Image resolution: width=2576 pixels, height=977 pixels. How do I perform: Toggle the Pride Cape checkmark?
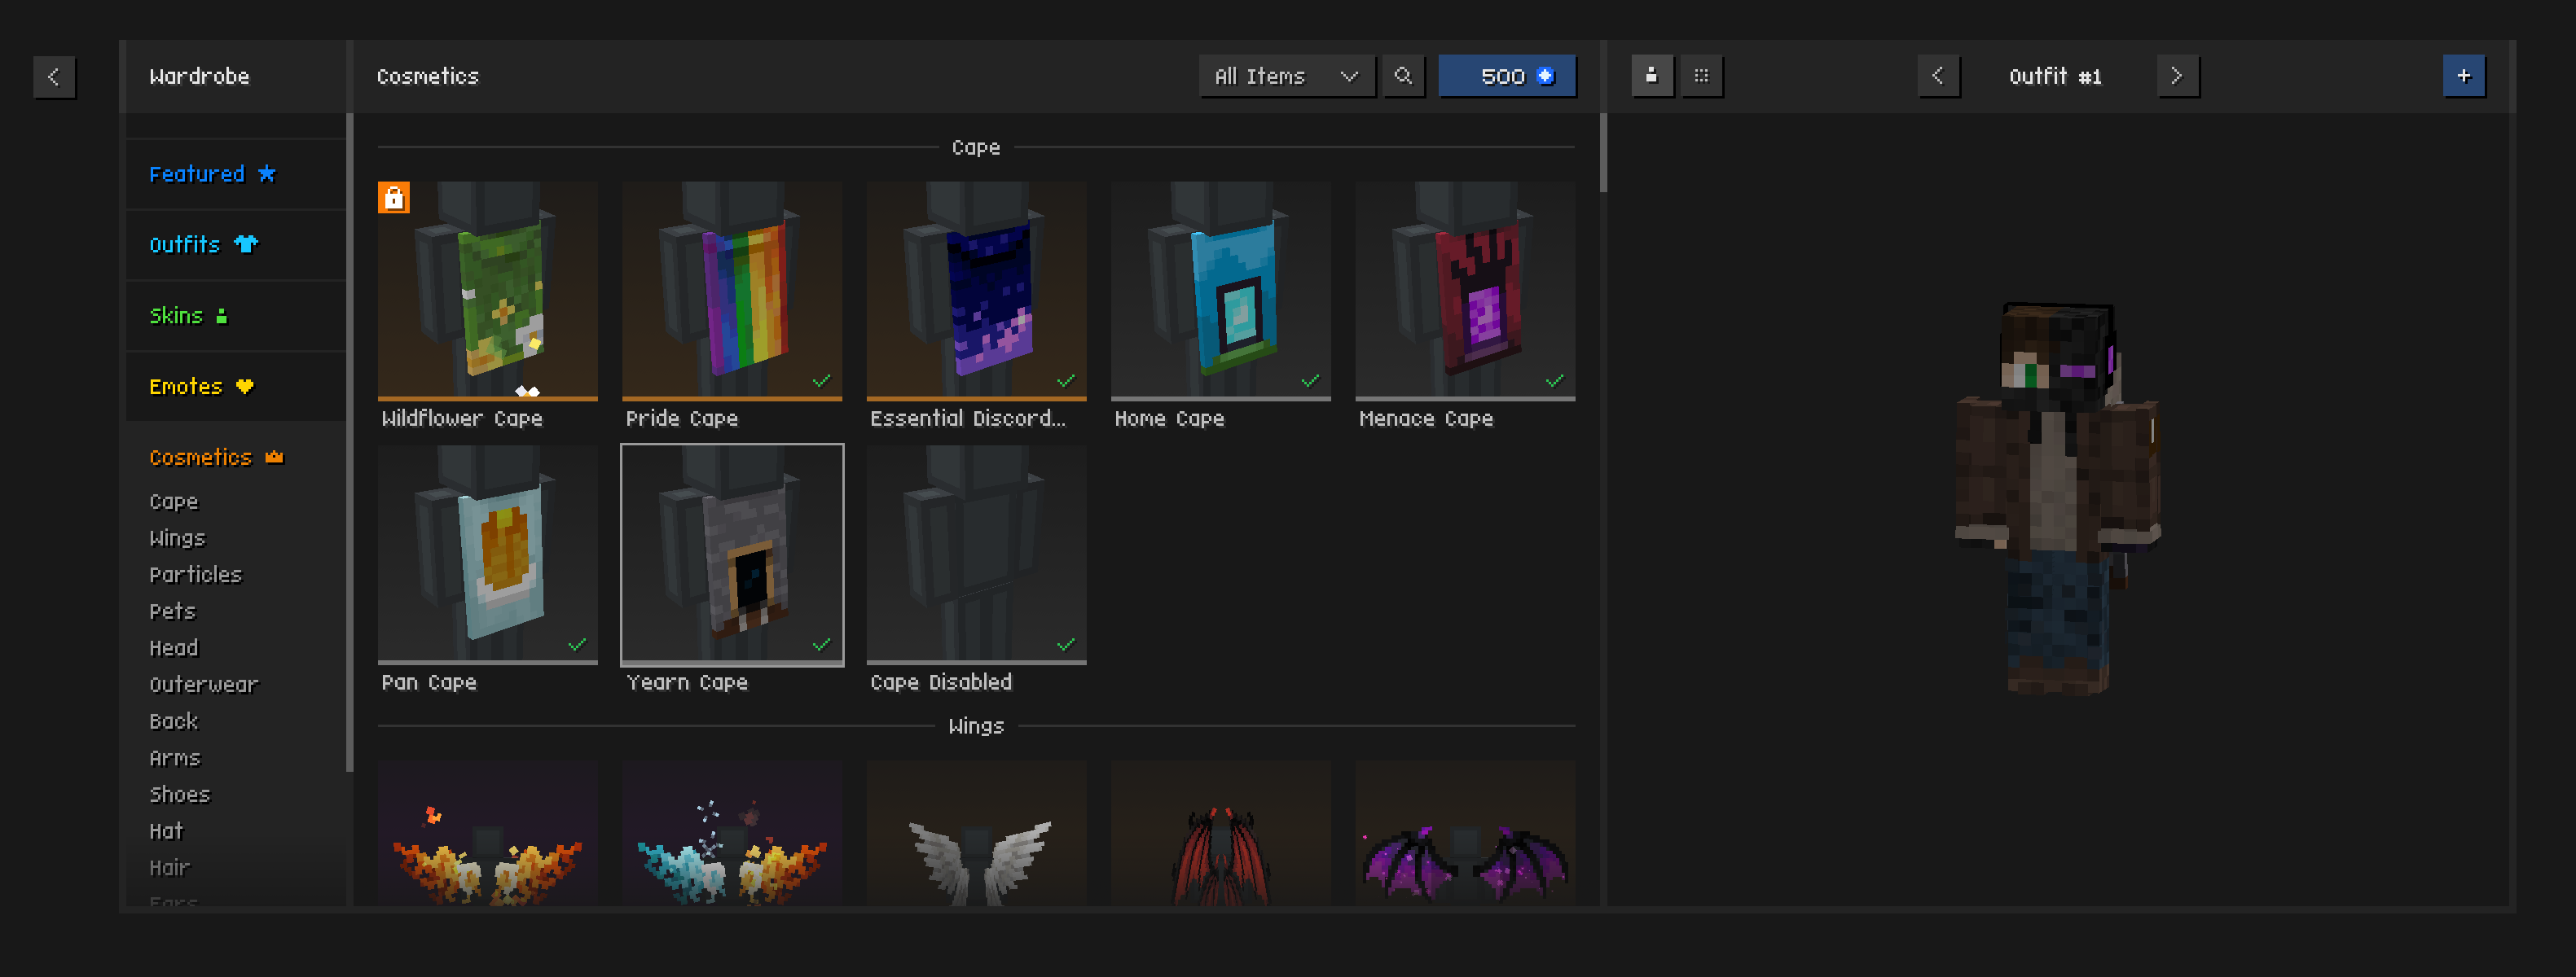coord(822,380)
